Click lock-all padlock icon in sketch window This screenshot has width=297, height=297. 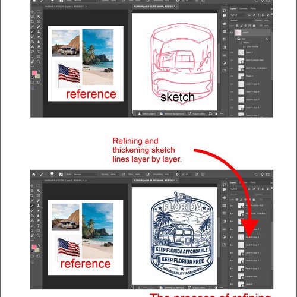(x=254, y=26)
